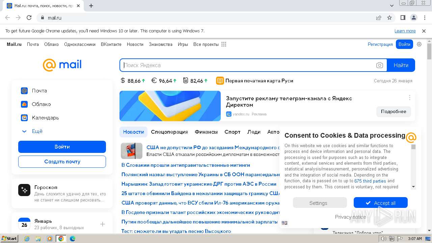Image resolution: width=432 pixels, height=243 pixels.
Task: Open ВКонтакте in top navigation
Action: (x=111, y=44)
